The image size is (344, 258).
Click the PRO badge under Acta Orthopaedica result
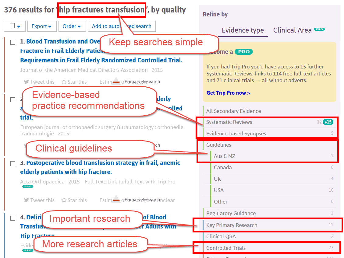[27, 186]
